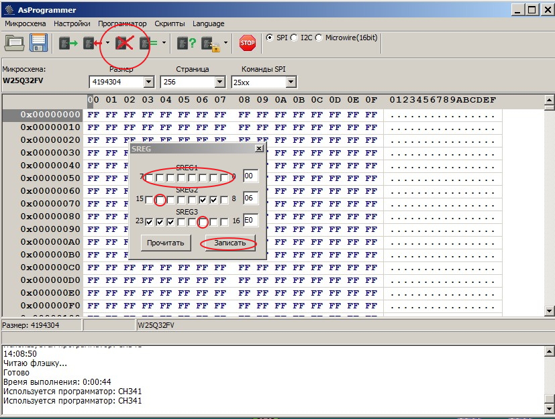
Task: Click the verify chip icon with equals sign
Action: [148, 44]
